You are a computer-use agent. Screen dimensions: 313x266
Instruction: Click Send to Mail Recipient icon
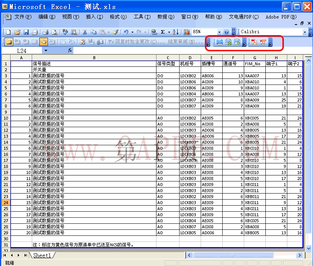(100, 42)
